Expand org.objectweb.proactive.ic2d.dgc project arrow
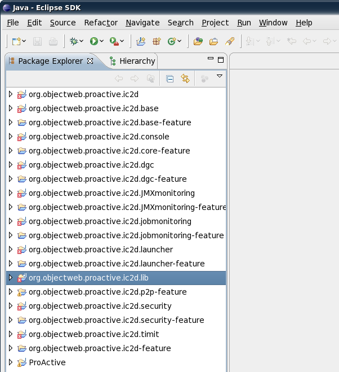The image size is (339, 372). 10,165
